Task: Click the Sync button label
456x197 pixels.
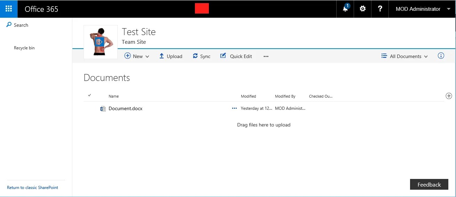Action: point(205,56)
